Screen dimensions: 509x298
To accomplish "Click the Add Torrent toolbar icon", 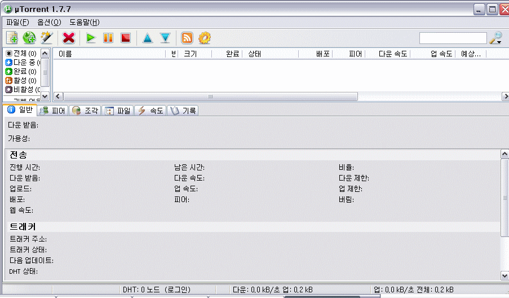I will (x=12, y=38).
